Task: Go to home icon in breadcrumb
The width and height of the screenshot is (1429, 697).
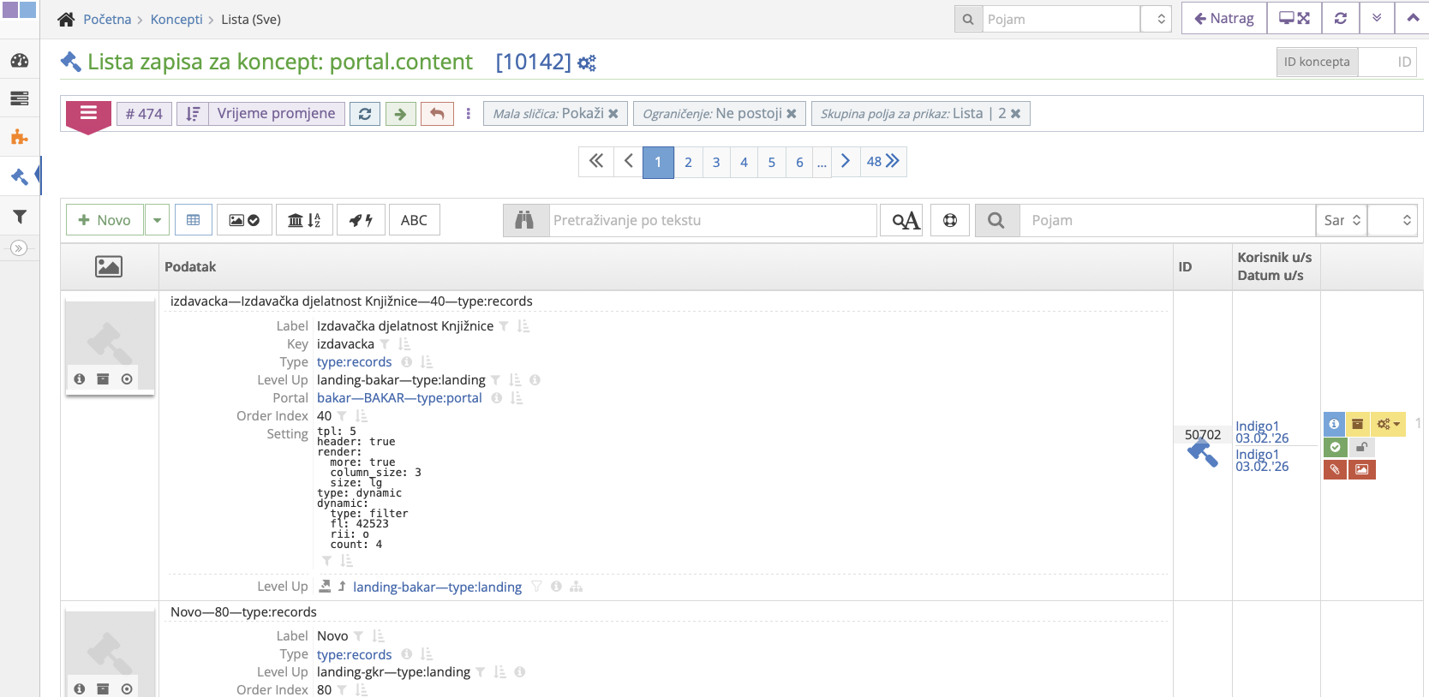Action: pyautogui.click(x=66, y=19)
